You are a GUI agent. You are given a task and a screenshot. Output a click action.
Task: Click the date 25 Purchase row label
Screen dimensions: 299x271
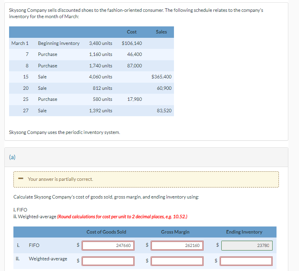pyautogui.click(x=48, y=99)
